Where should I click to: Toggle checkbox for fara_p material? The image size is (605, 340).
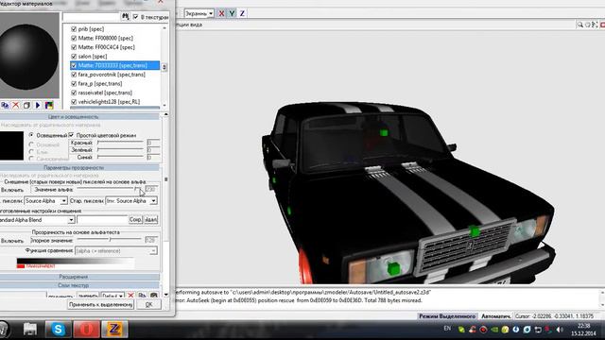click(74, 84)
